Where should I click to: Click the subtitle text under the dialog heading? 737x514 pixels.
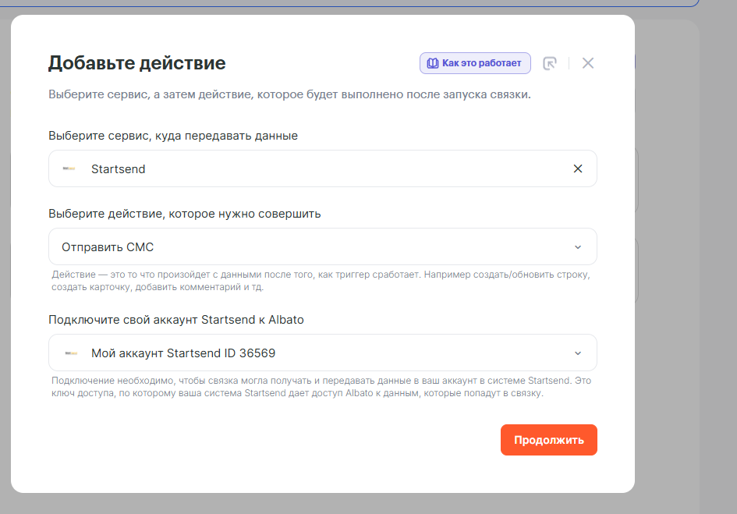289,95
